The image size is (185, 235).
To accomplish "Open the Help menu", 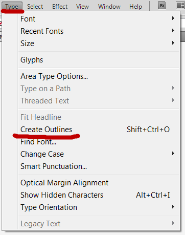I will pos(135,7).
